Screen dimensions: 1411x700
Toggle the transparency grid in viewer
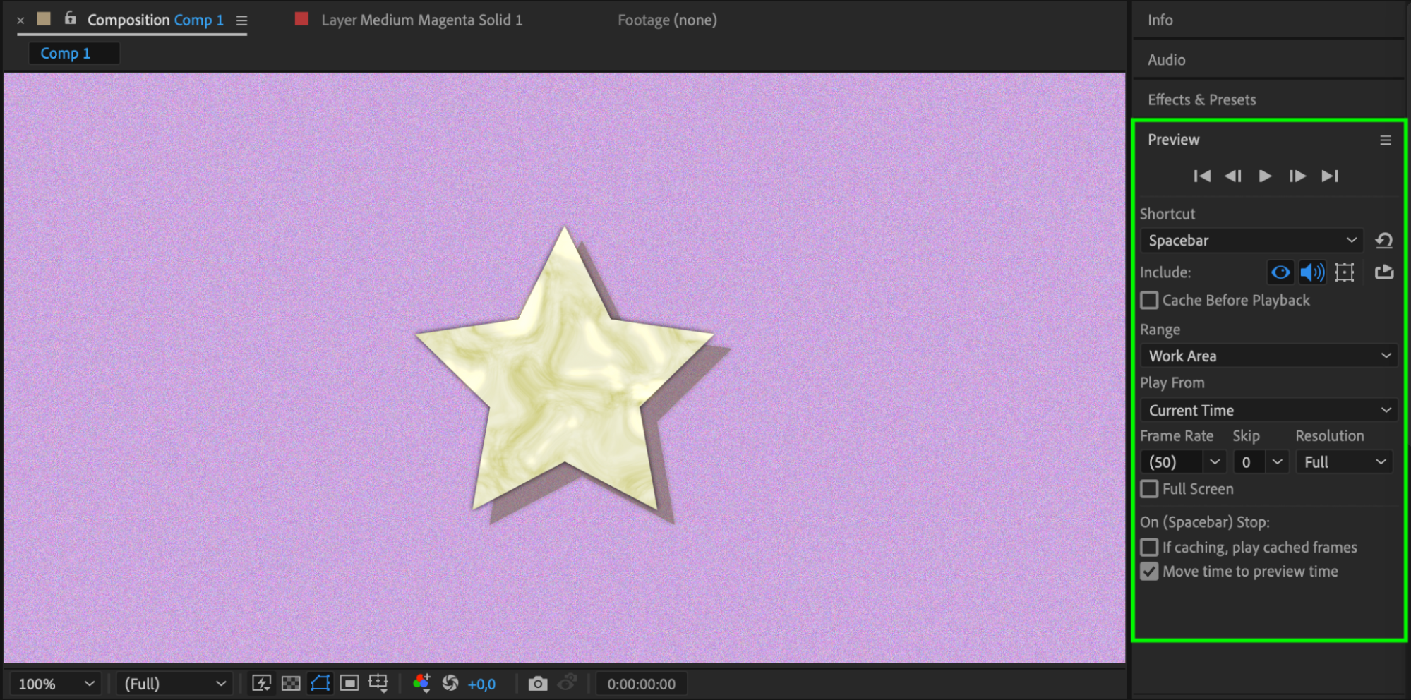point(291,683)
